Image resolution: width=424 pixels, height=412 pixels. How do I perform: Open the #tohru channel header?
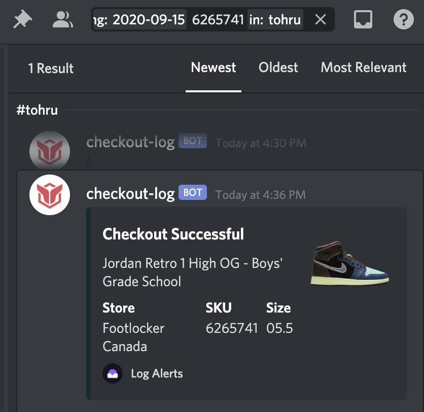(38, 110)
